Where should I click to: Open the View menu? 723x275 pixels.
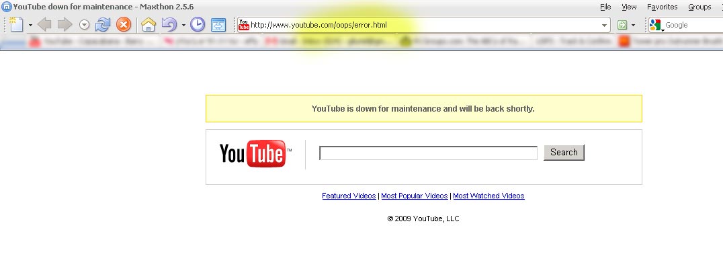[x=629, y=7]
